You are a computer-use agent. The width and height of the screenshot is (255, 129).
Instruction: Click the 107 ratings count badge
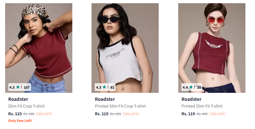click(x=27, y=87)
